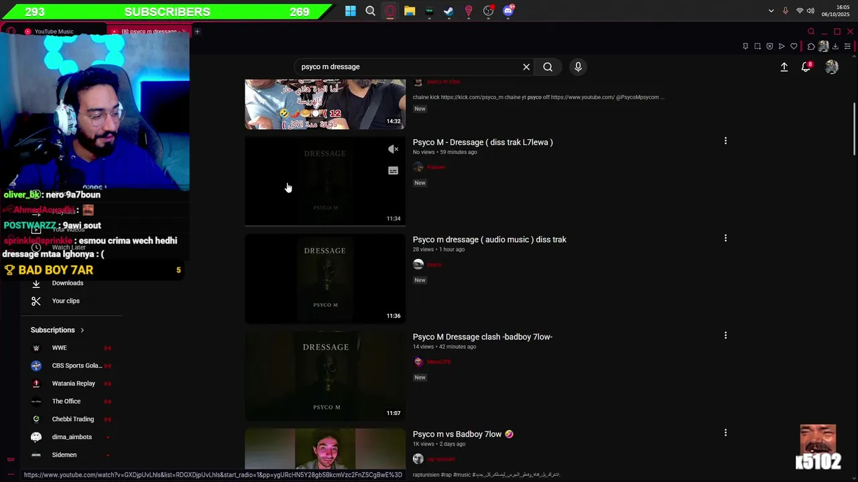Click browser tab search magnifier icon

[811, 31]
